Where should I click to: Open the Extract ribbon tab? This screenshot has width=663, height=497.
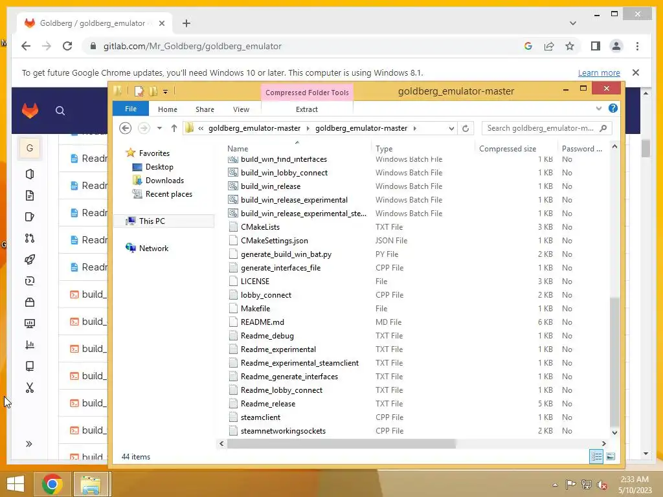click(x=306, y=109)
